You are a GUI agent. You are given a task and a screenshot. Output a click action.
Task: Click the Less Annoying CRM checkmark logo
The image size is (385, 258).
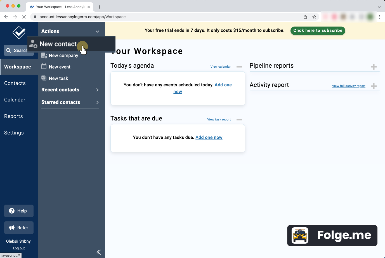(x=19, y=33)
